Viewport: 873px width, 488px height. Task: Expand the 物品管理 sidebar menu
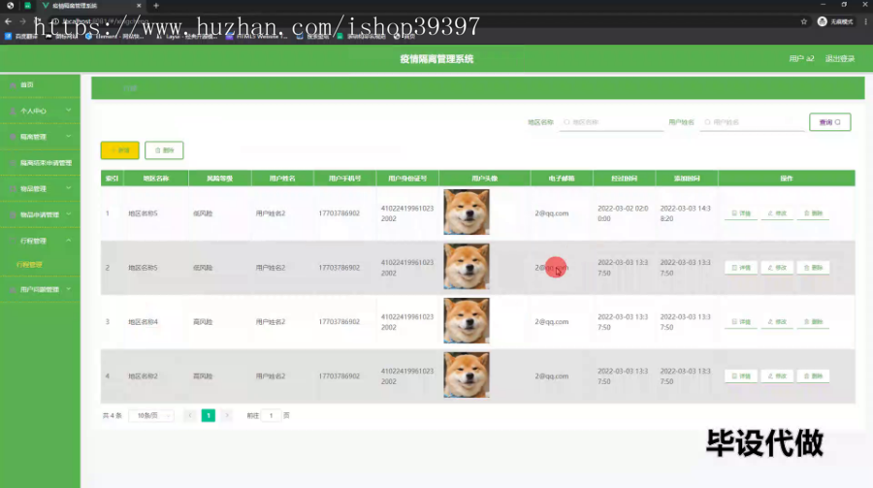[40, 189]
